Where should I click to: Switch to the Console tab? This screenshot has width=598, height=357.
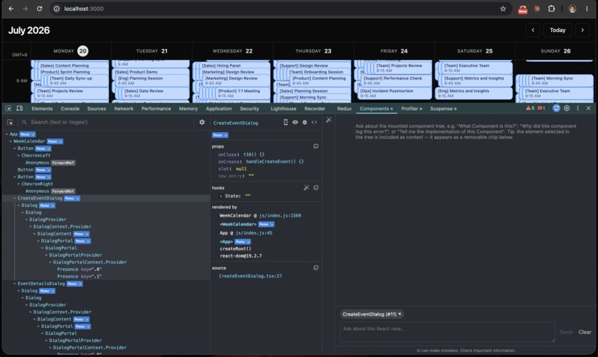point(70,108)
